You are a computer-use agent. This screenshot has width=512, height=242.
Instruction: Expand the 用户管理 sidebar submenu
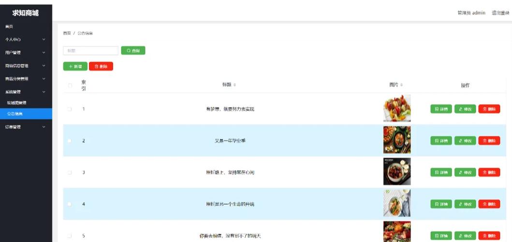tap(26, 52)
